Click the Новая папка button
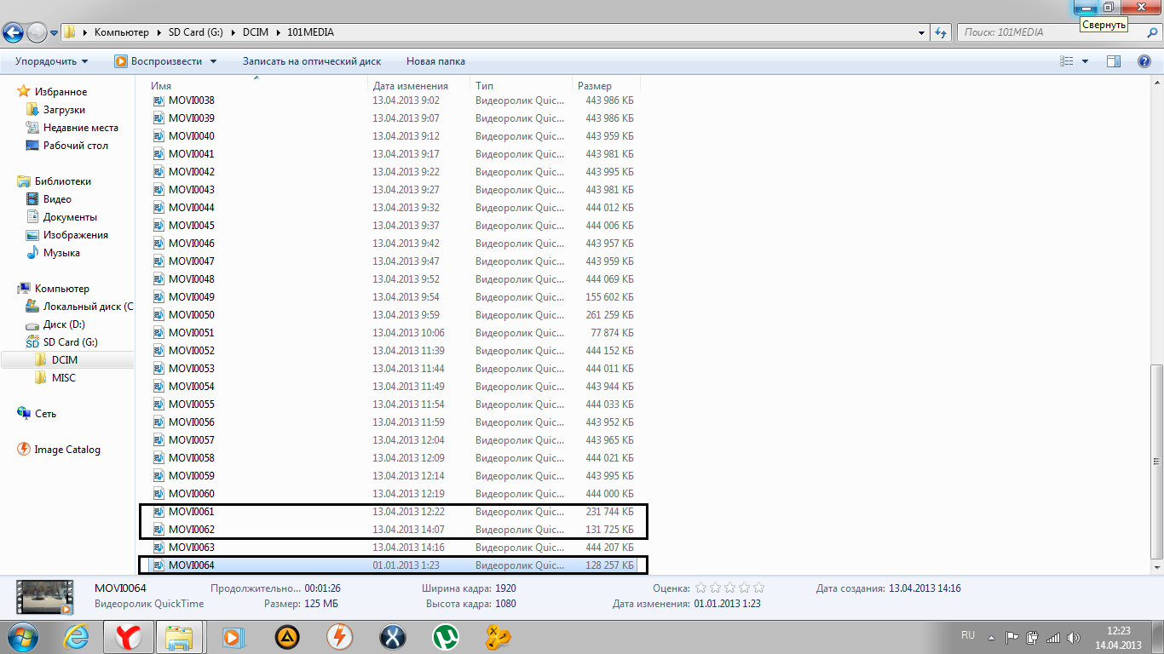Viewport: 1164px width, 654px height. [435, 61]
